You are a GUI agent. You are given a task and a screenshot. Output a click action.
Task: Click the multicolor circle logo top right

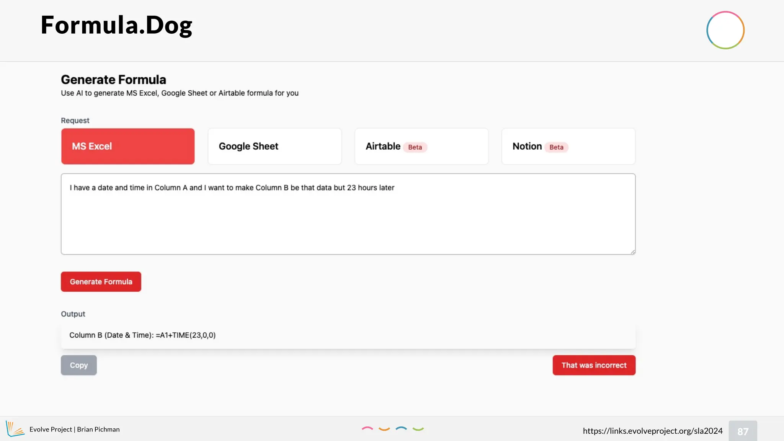(725, 30)
